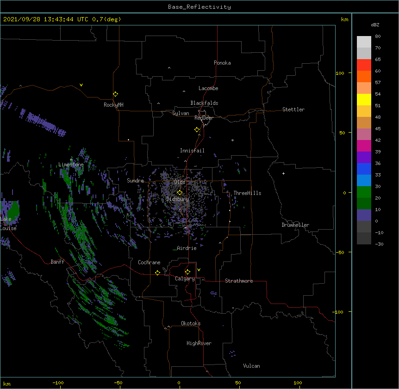Image resolution: width=399 pixels, height=389 pixels.
Task: Click the right axis tick labeled -50
Action: pyautogui.click(x=340, y=252)
